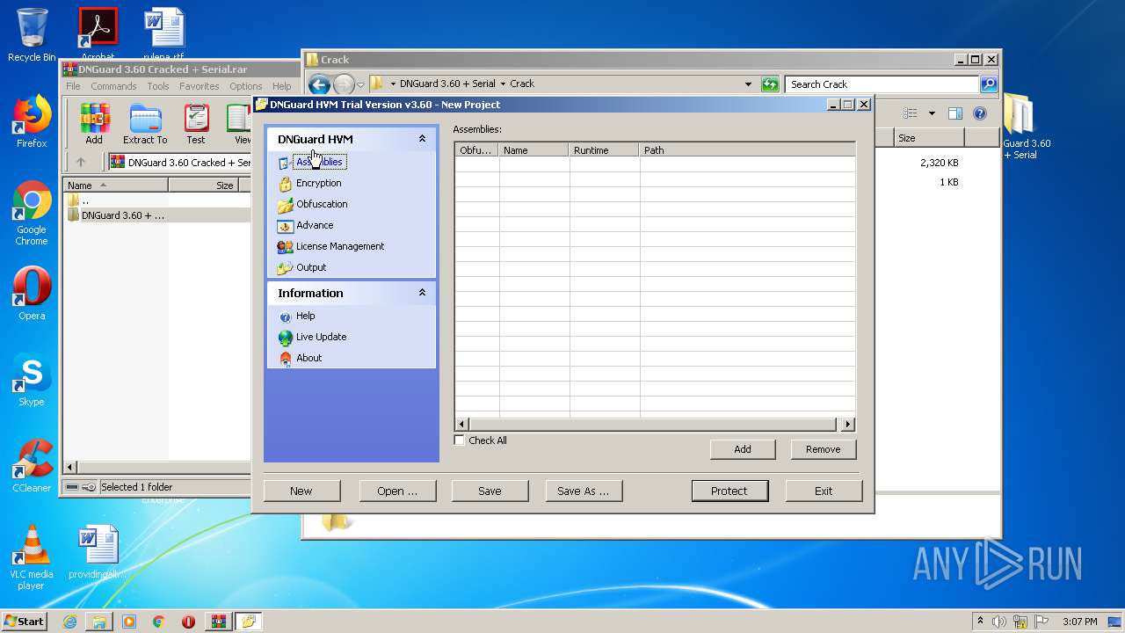This screenshot has height=633, width=1125.
Task: Click the volume icon in system tray
Action: [998, 622]
